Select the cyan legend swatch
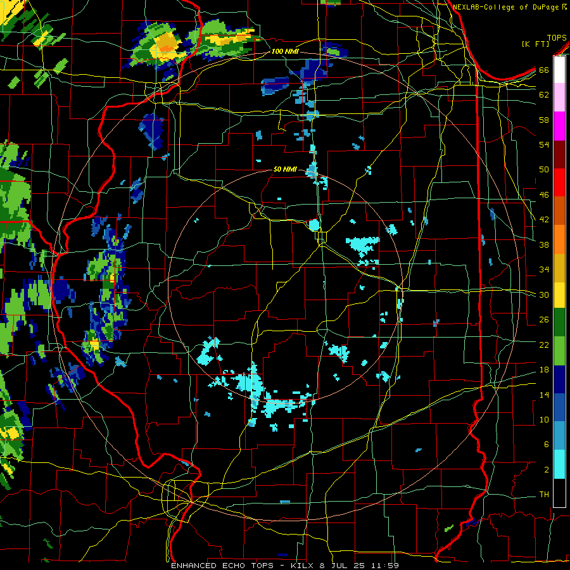Screen dimensions: 570x570 click(x=559, y=464)
